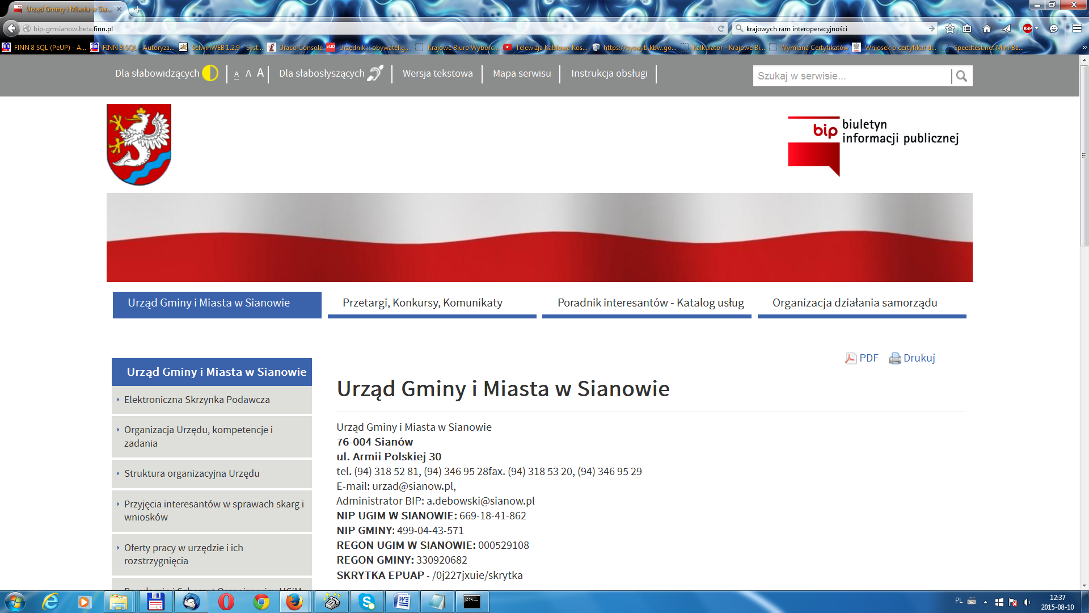Viewport: 1089px width, 613px height.
Task: Click the site search magnifier icon
Action: (x=961, y=76)
